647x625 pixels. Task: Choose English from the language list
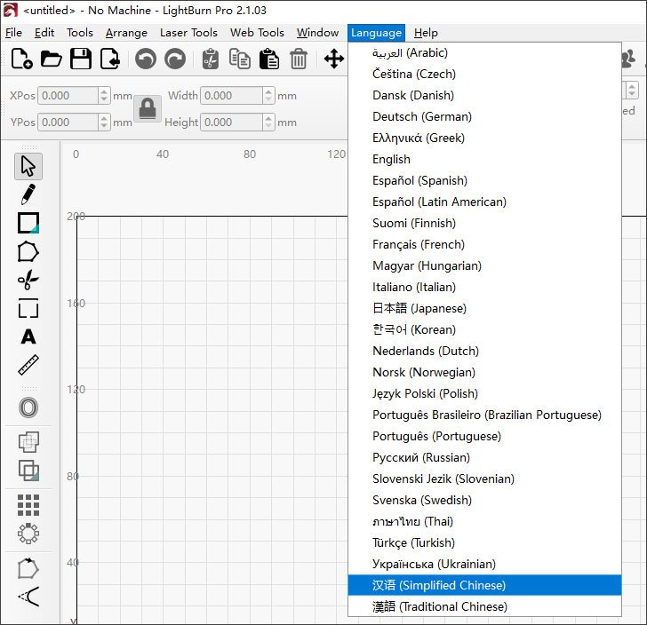pyautogui.click(x=484, y=159)
